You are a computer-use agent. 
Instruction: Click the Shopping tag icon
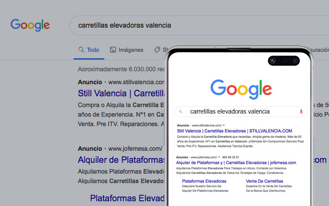click(158, 50)
